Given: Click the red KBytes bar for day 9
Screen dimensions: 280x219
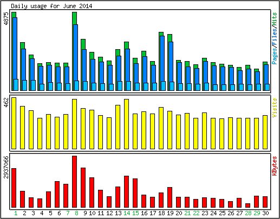Looking at the screenshot, I should pyautogui.click(x=83, y=188).
